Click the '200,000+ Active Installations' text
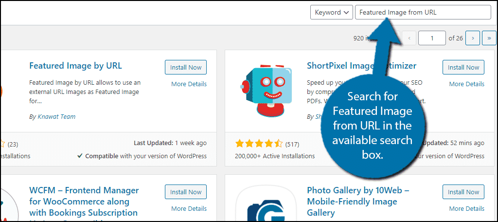The height and width of the screenshot is (222, 498). 275,156
